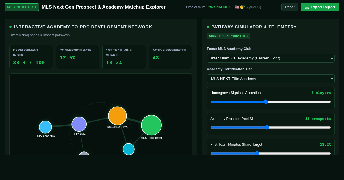This screenshot has height=180, width=344.
Task: Open the Focus MLS Academy Club dropdown
Action: (271, 58)
